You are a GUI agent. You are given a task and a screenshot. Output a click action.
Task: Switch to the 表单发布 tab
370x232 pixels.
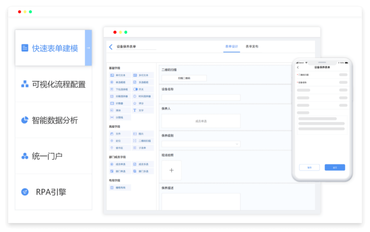point(252,47)
